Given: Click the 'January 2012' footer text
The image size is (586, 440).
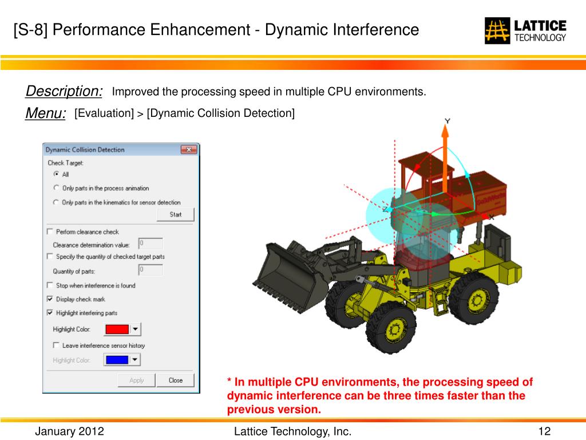Looking at the screenshot, I should (x=69, y=431).
